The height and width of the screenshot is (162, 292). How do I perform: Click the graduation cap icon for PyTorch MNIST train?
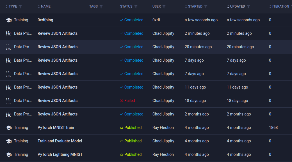(9, 128)
